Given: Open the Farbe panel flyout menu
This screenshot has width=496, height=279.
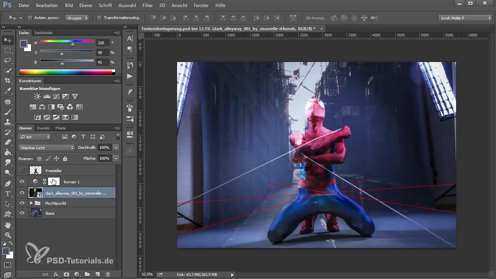Looking at the screenshot, I should coord(117,33).
